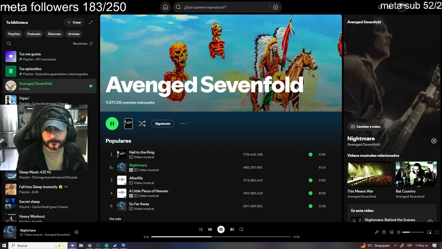442x249 pixels.
Task: Pause playback with the large green button
Action: coord(112,123)
